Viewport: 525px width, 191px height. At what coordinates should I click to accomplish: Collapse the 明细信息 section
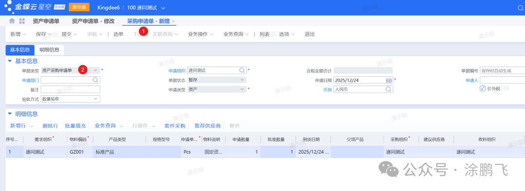pos(10,114)
